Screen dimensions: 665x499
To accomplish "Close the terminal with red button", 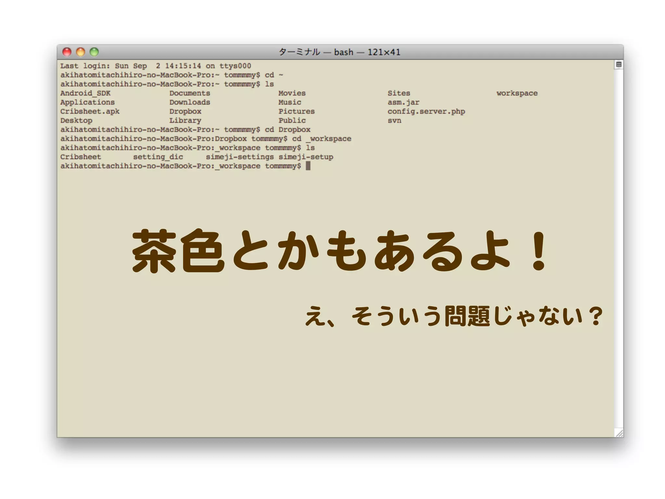I will coord(67,52).
